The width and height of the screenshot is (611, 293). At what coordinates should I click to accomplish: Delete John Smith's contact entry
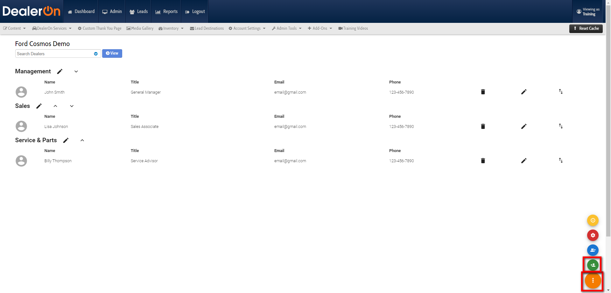[x=483, y=92]
